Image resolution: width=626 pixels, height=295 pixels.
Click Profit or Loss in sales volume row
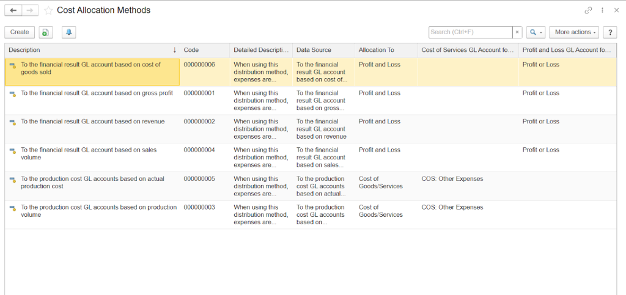pos(541,150)
